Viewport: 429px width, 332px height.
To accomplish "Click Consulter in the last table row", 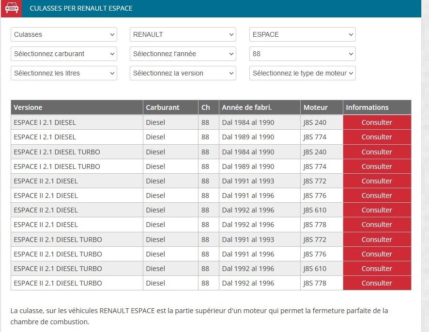I will (377, 283).
